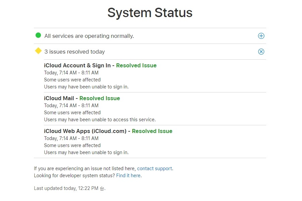Follow the 'Find it here' link
This screenshot has height=201, width=302.
tap(128, 176)
